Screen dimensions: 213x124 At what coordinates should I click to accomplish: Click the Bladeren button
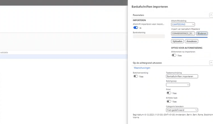pos(202,34)
